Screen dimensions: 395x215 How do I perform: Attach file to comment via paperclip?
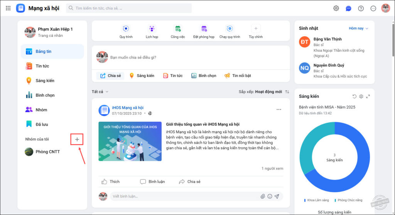262,197
